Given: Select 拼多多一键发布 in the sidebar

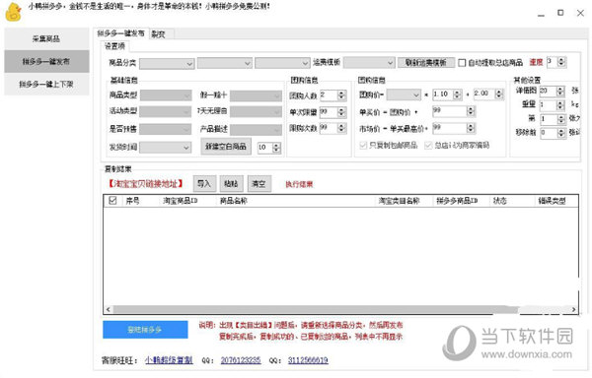Looking at the screenshot, I should (46, 61).
